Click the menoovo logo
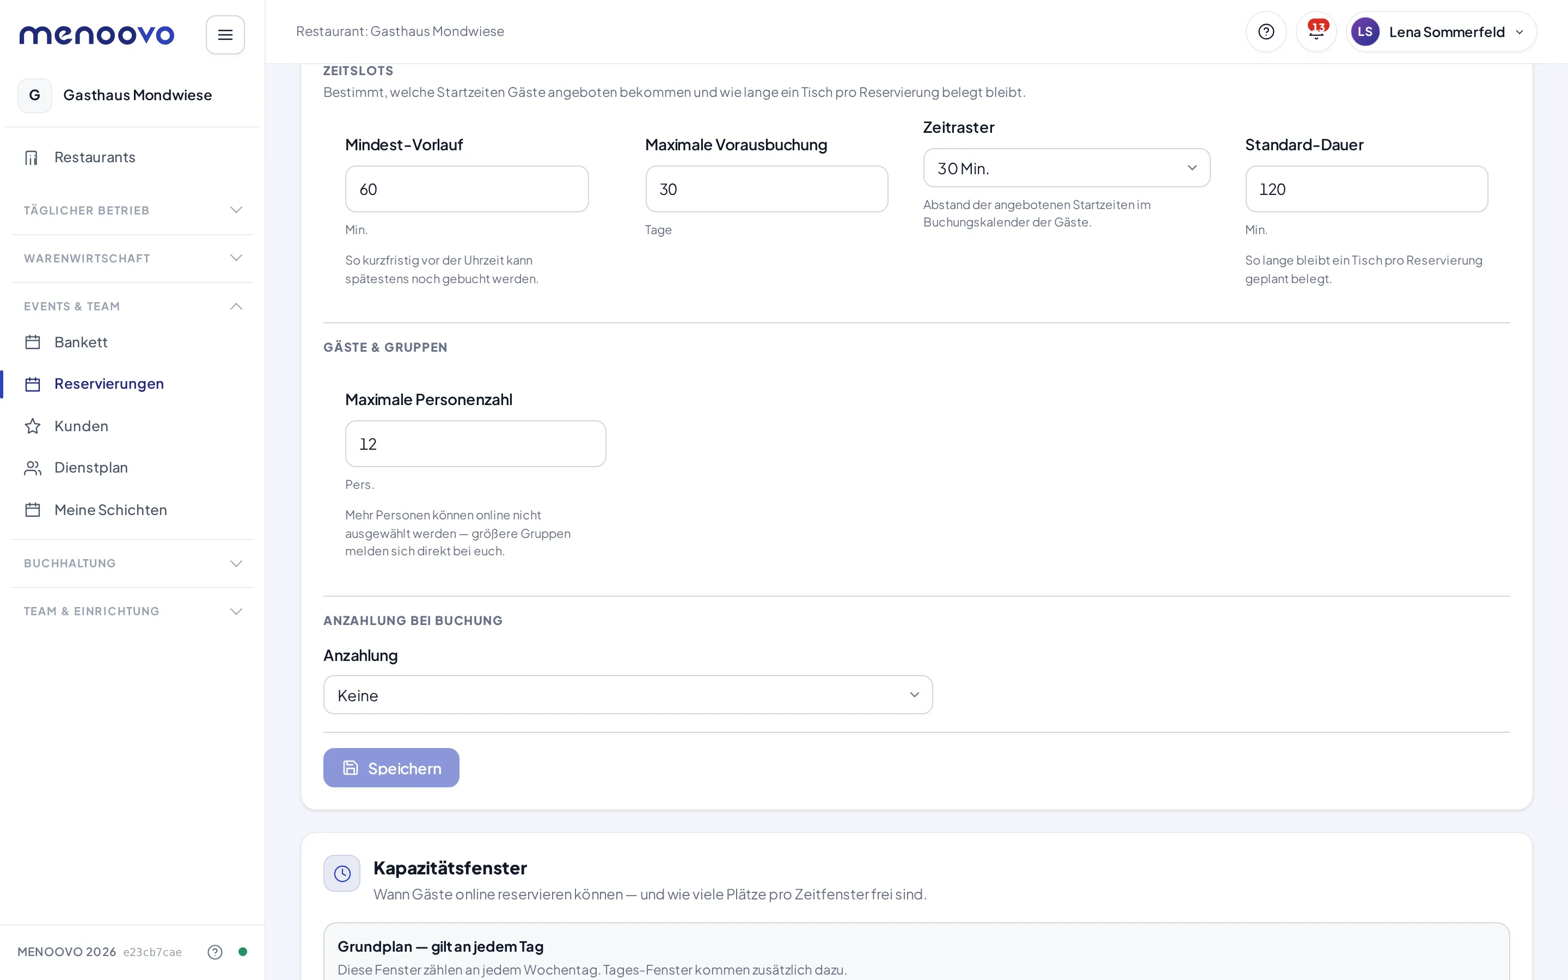 point(96,35)
